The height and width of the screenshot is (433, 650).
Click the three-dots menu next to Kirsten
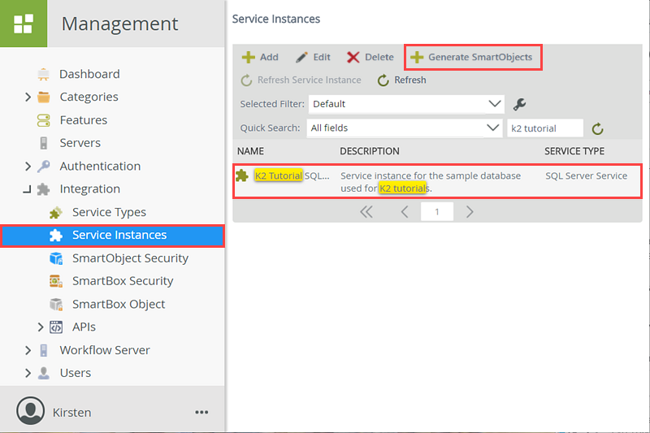pos(201,412)
